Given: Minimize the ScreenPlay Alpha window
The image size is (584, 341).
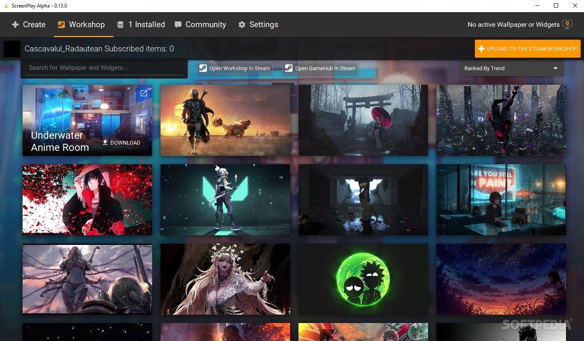Looking at the screenshot, I should (537, 5).
